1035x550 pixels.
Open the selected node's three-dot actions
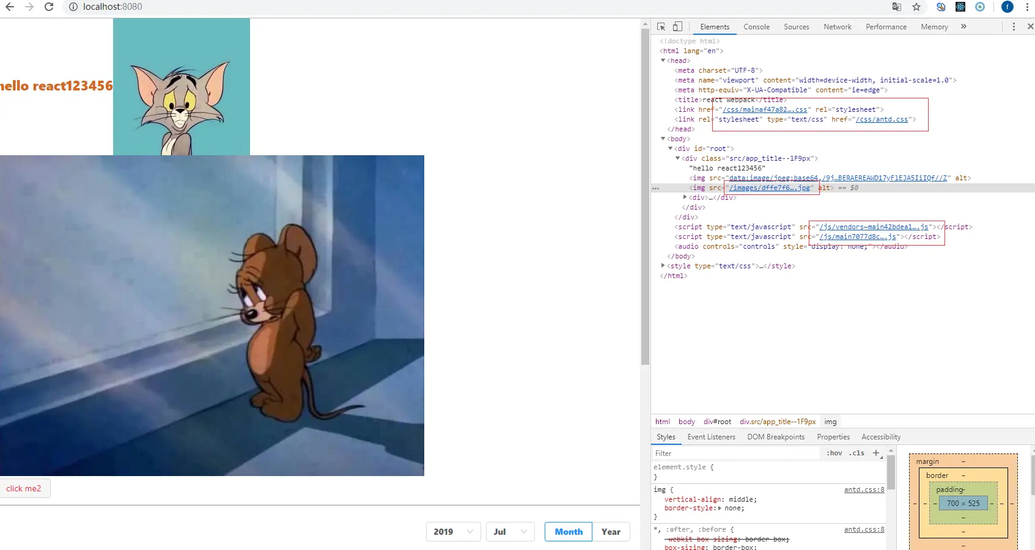pos(655,188)
